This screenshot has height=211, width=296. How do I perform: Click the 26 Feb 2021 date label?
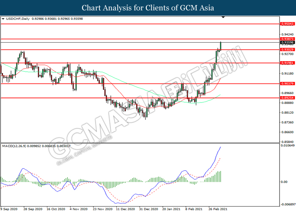coord(218,209)
